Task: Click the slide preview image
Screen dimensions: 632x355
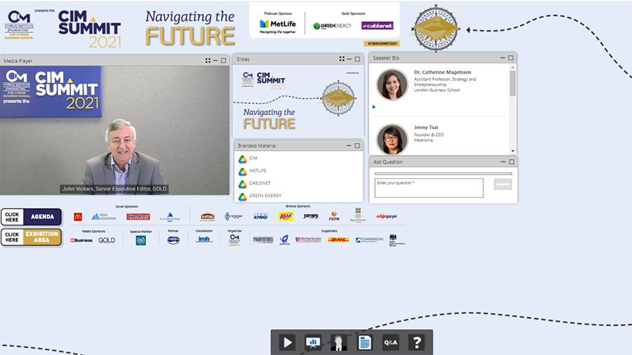Action: pyautogui.click(x=298, y=102)
